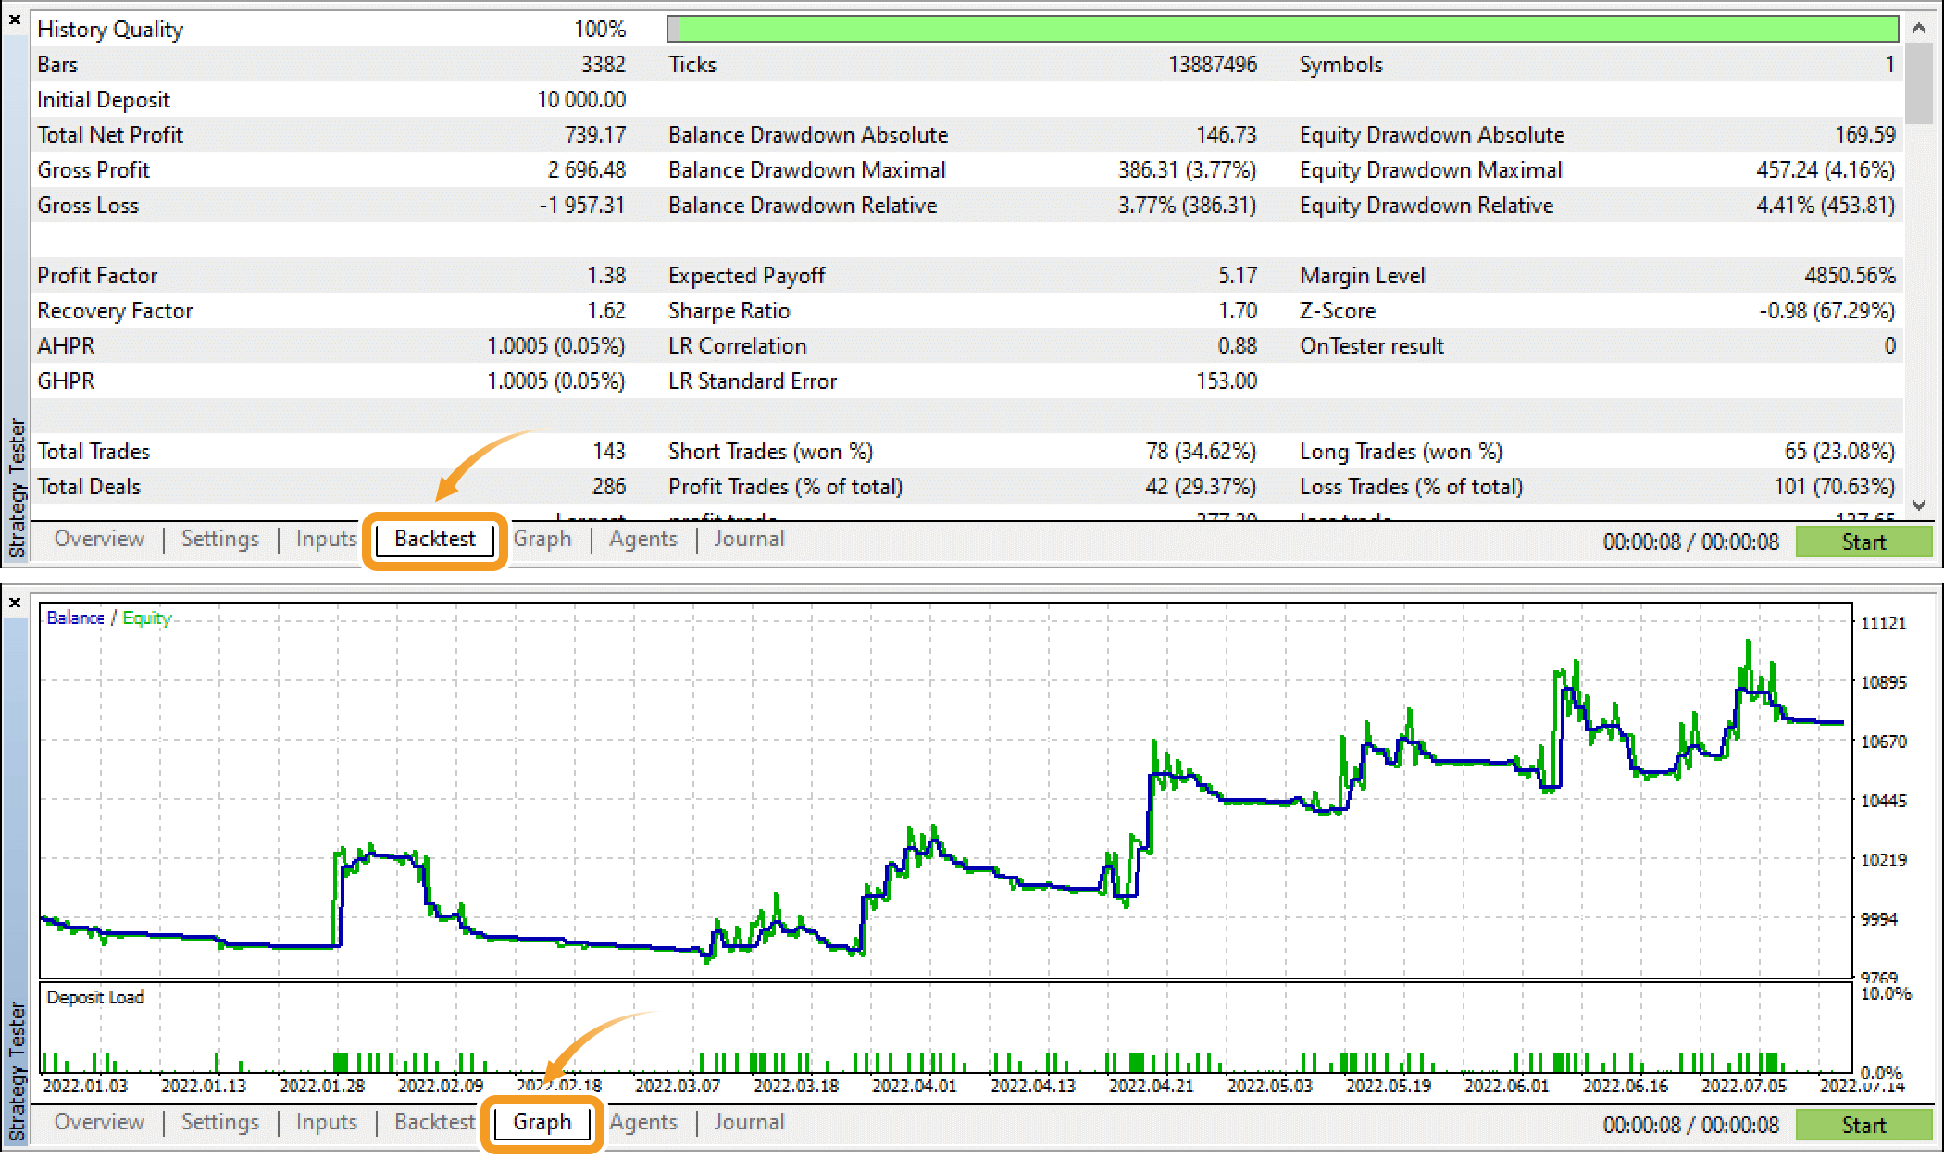The image size is (1944, 1159).
Task: Close the lower Strategy Tester graph panel
Action: click(x=15, y=603)
